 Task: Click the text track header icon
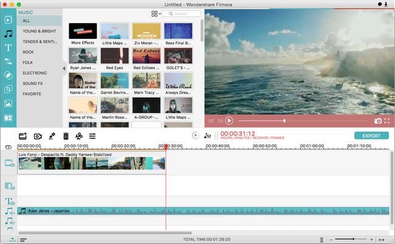pyautogui.click(x=10, y=202)
